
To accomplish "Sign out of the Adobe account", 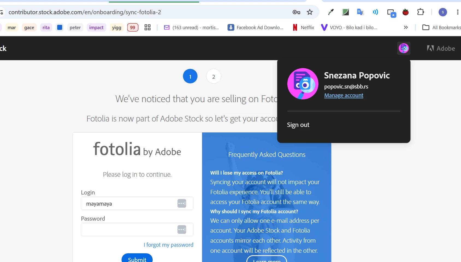I will coord(298,125).
